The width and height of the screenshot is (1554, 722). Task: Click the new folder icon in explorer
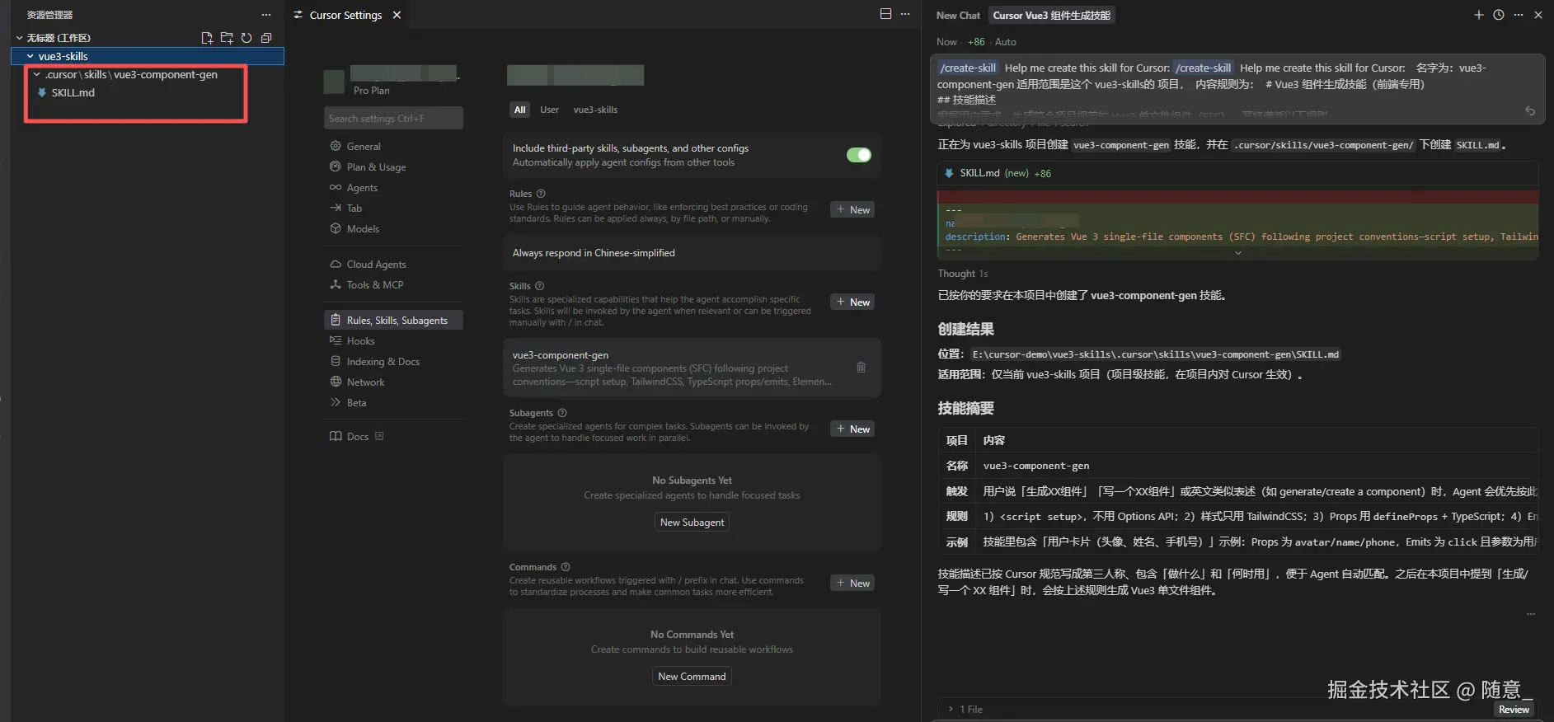(227, 38)
